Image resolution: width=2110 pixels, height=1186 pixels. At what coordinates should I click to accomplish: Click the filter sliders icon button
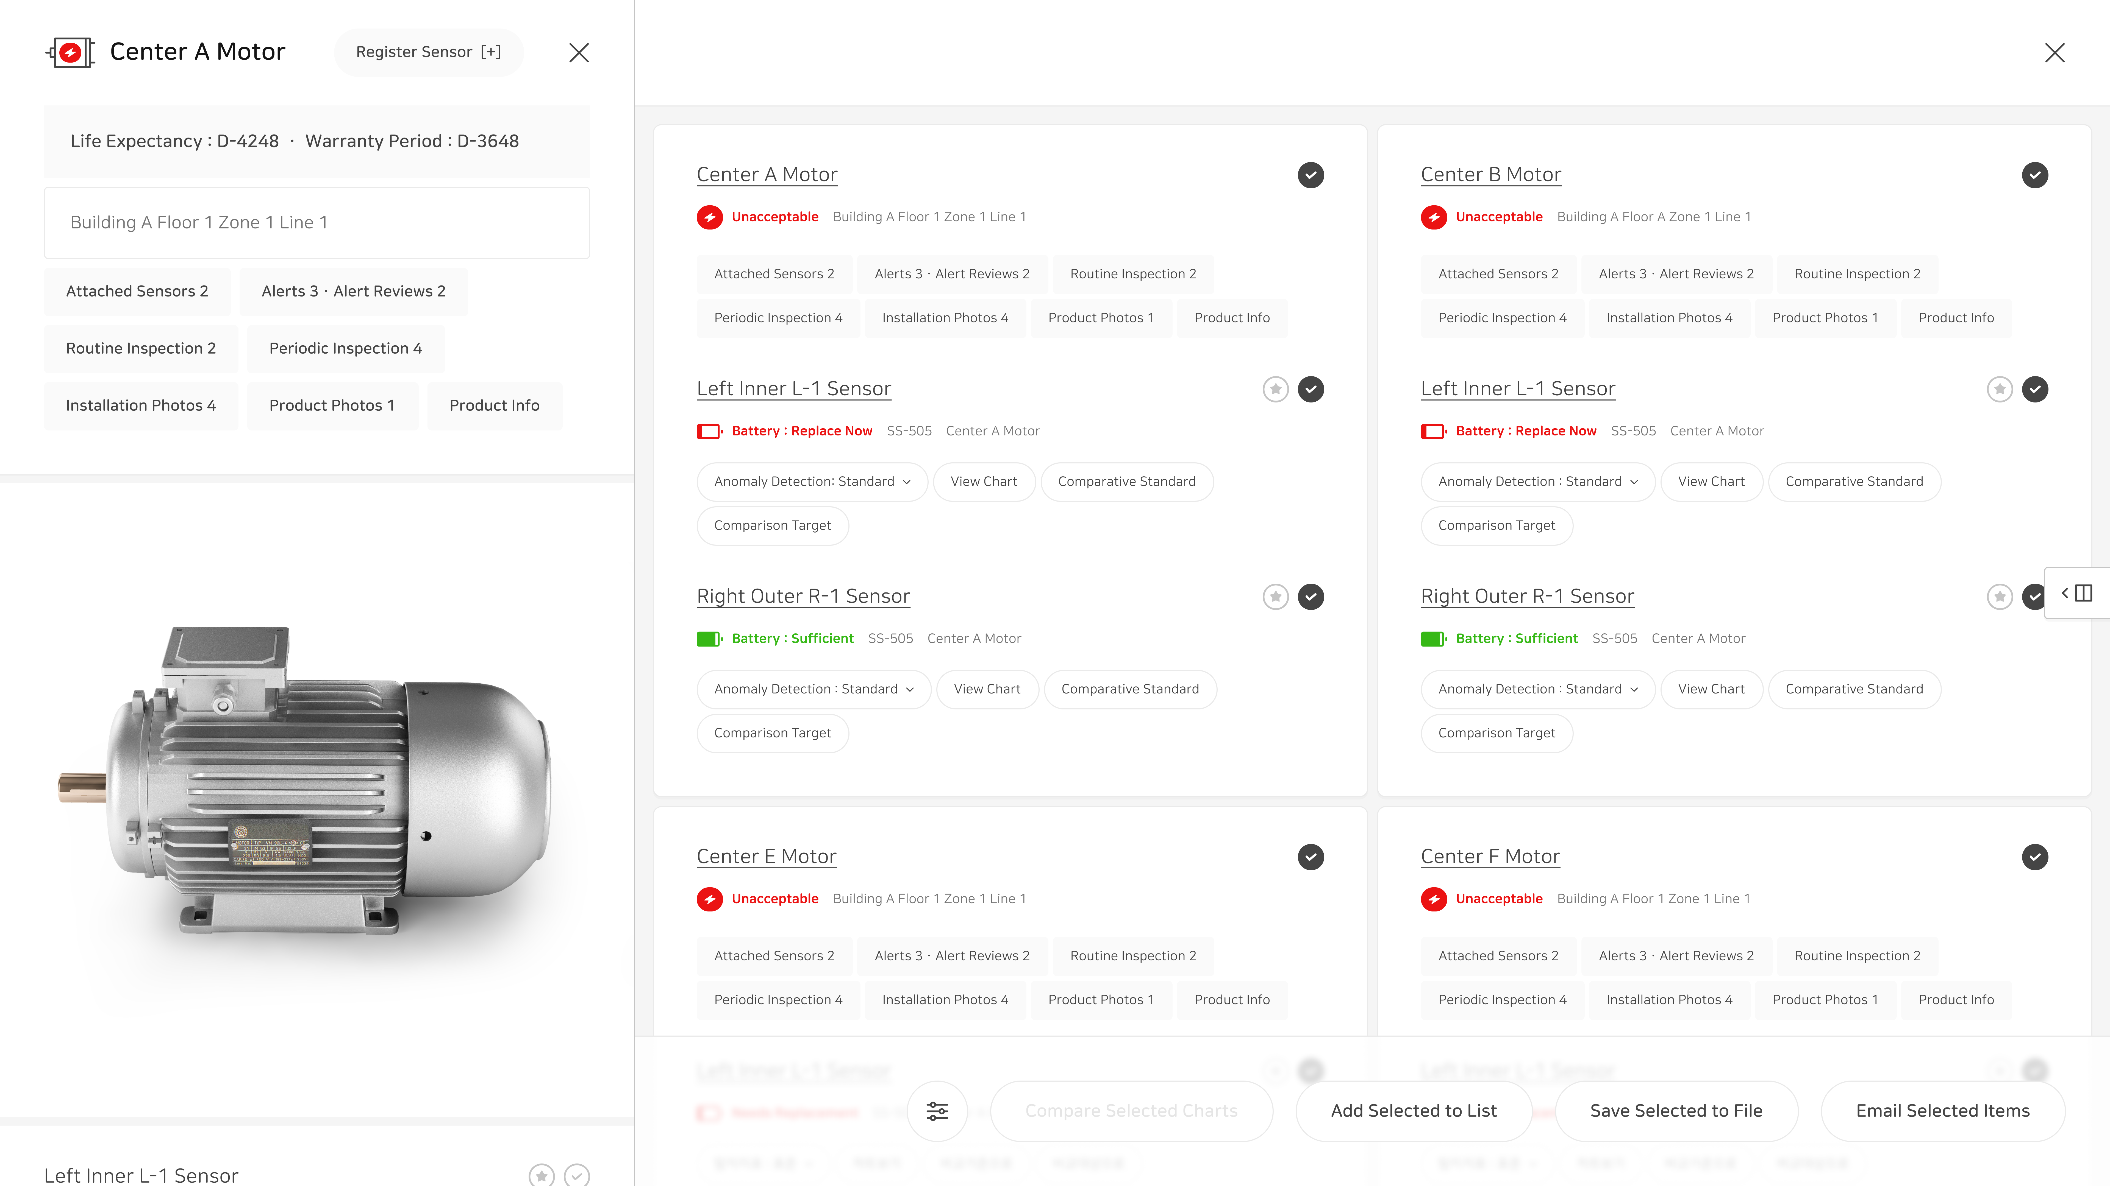click(937, 1111)
